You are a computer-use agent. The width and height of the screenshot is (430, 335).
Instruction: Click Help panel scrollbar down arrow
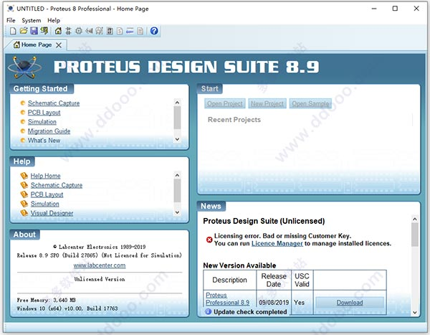tap(178, 212)
